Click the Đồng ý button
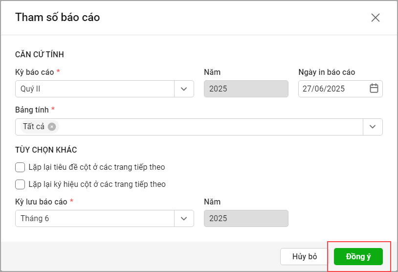This screenshot has width=398, height=272. coord(358,257)
